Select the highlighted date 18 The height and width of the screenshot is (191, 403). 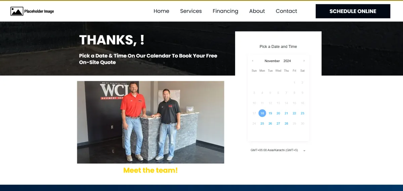coord(262,113)
